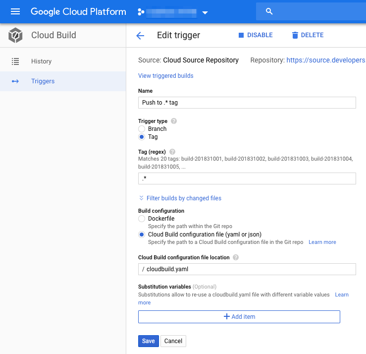Go back with the left arrow
The image size is (366, 354).
[140, 36]
